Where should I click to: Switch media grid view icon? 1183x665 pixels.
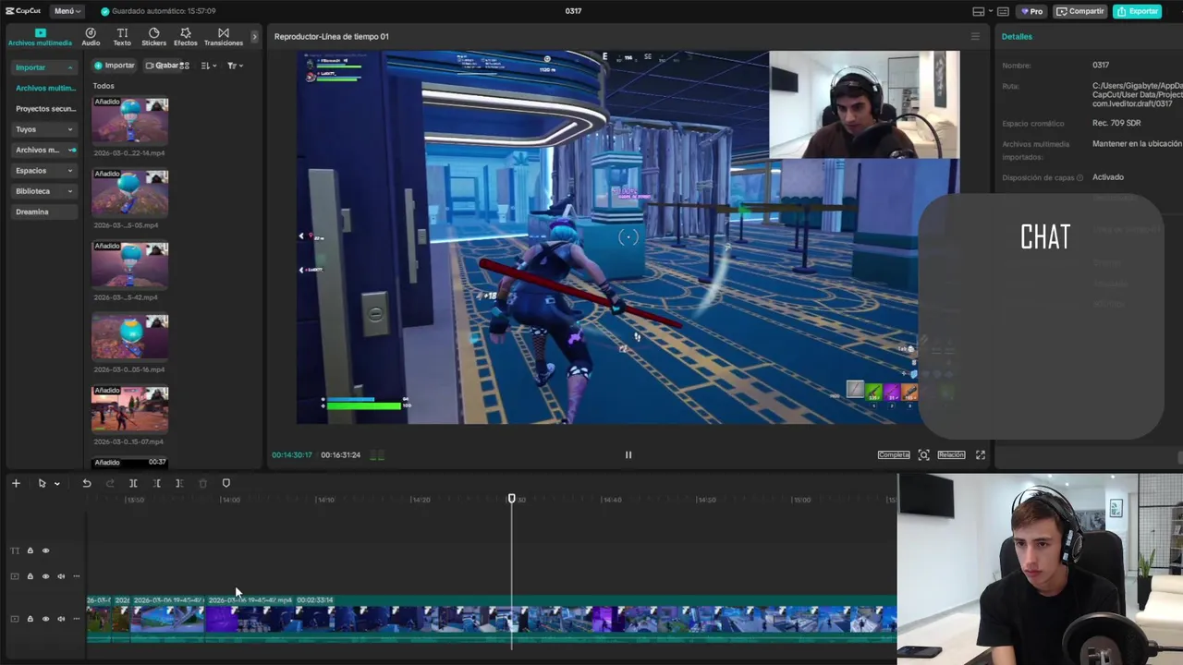click(185, 66)
